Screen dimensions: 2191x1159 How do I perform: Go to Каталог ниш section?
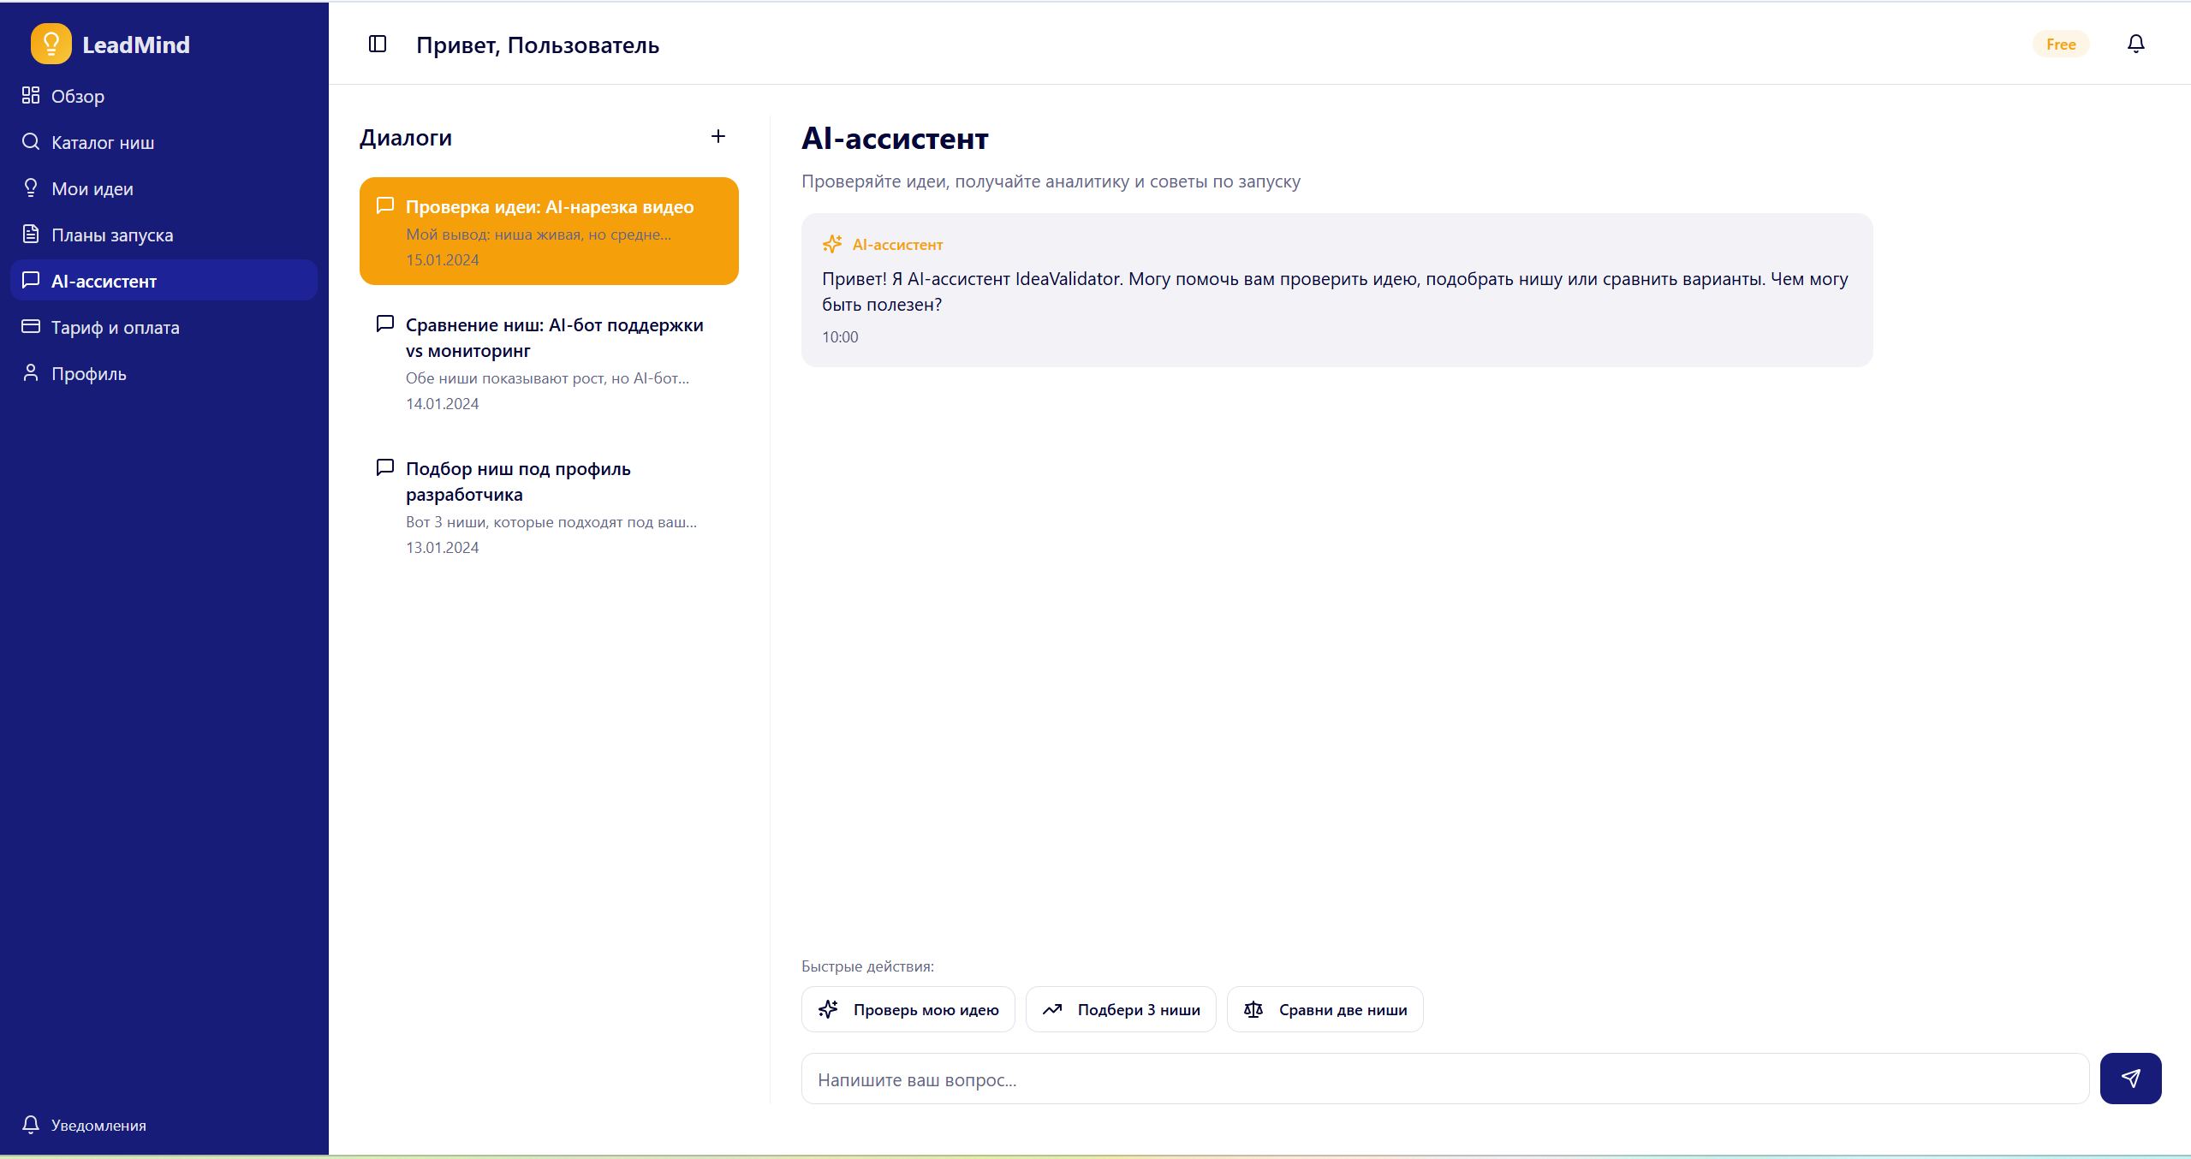click(x=102, y=142)
